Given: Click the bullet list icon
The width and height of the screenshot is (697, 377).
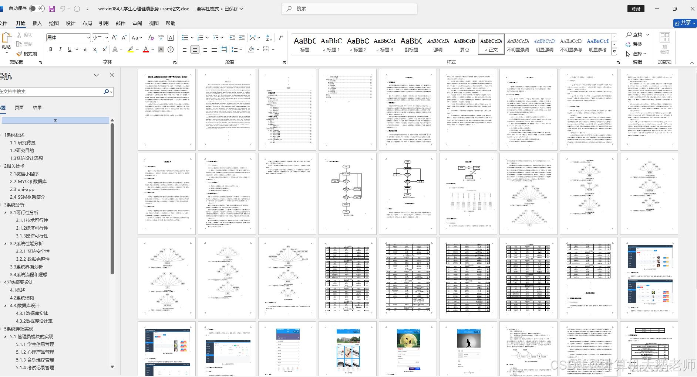Looking at the screenshot, I should pos(185,38).
